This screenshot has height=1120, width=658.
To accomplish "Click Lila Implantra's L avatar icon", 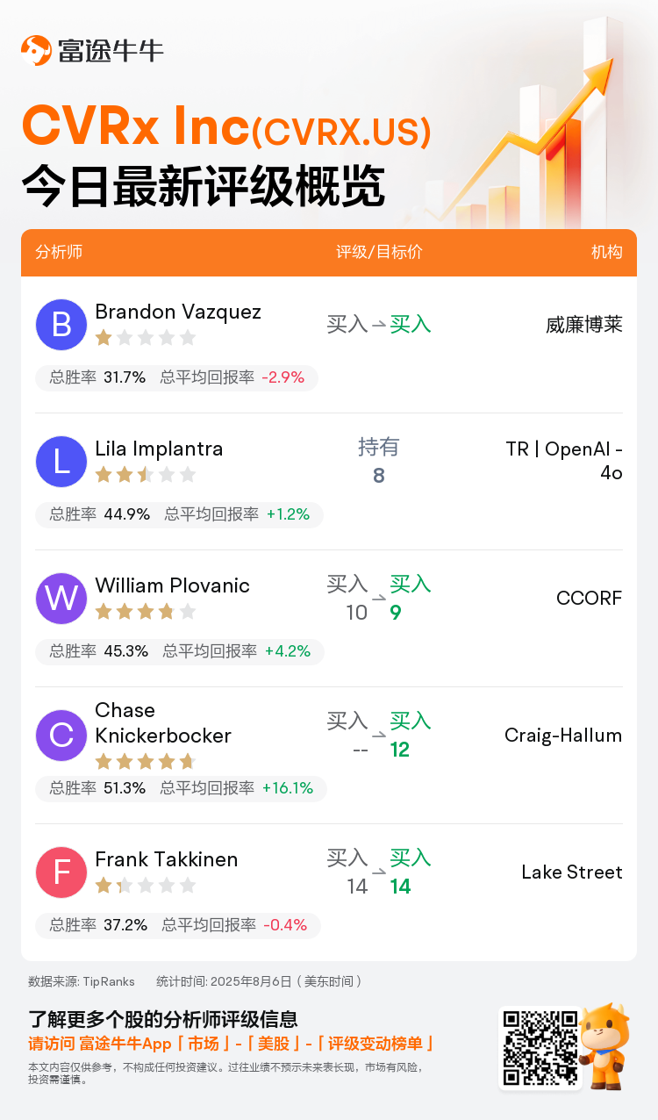I will pos(61,461).
